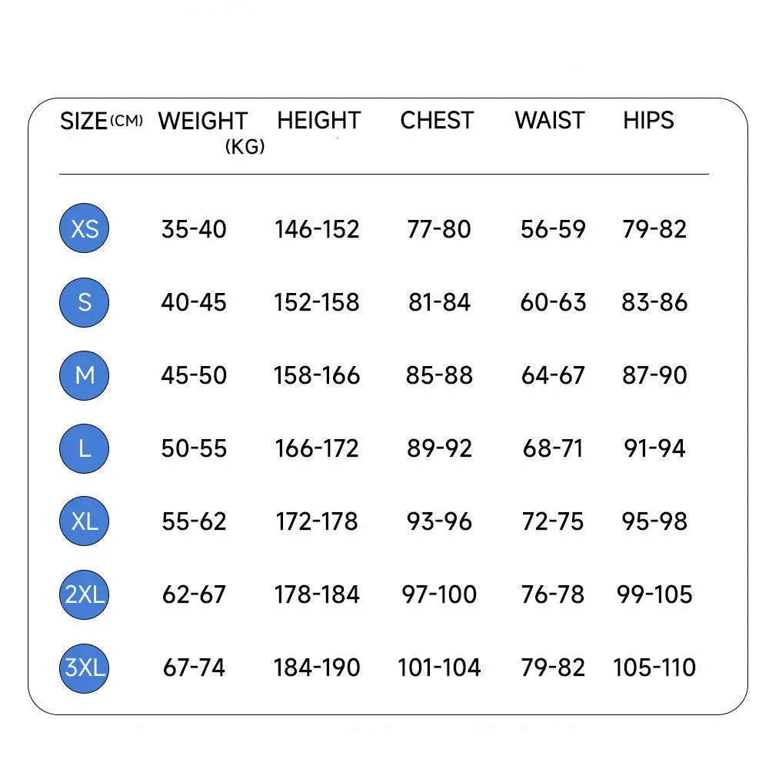Click the 2XL size circle
This screenshot has width=769, height=769.
[x=85, y=594]
